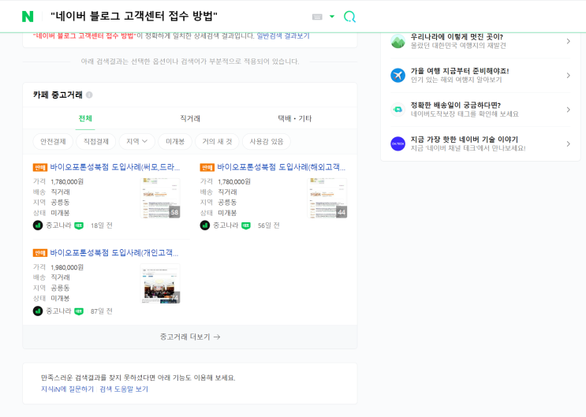This screenshot has height=417, width=586.
Task: Open thumbnail with 58 photo count
Action: (x=160, y=198)
